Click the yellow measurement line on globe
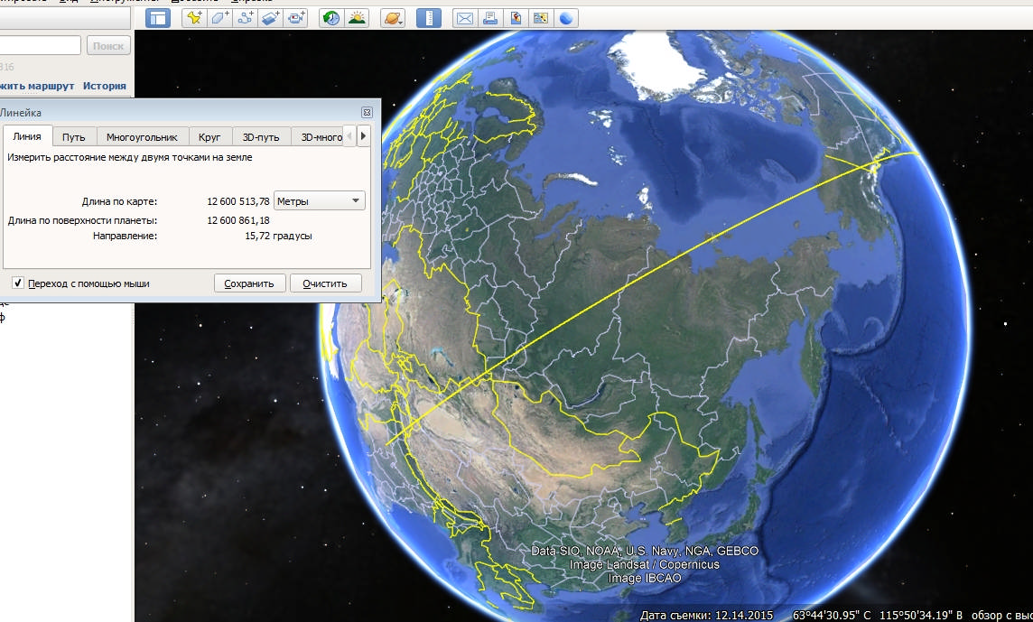Image resolution: width=1033 pixels, height=622 pixels. coord(626,288)
